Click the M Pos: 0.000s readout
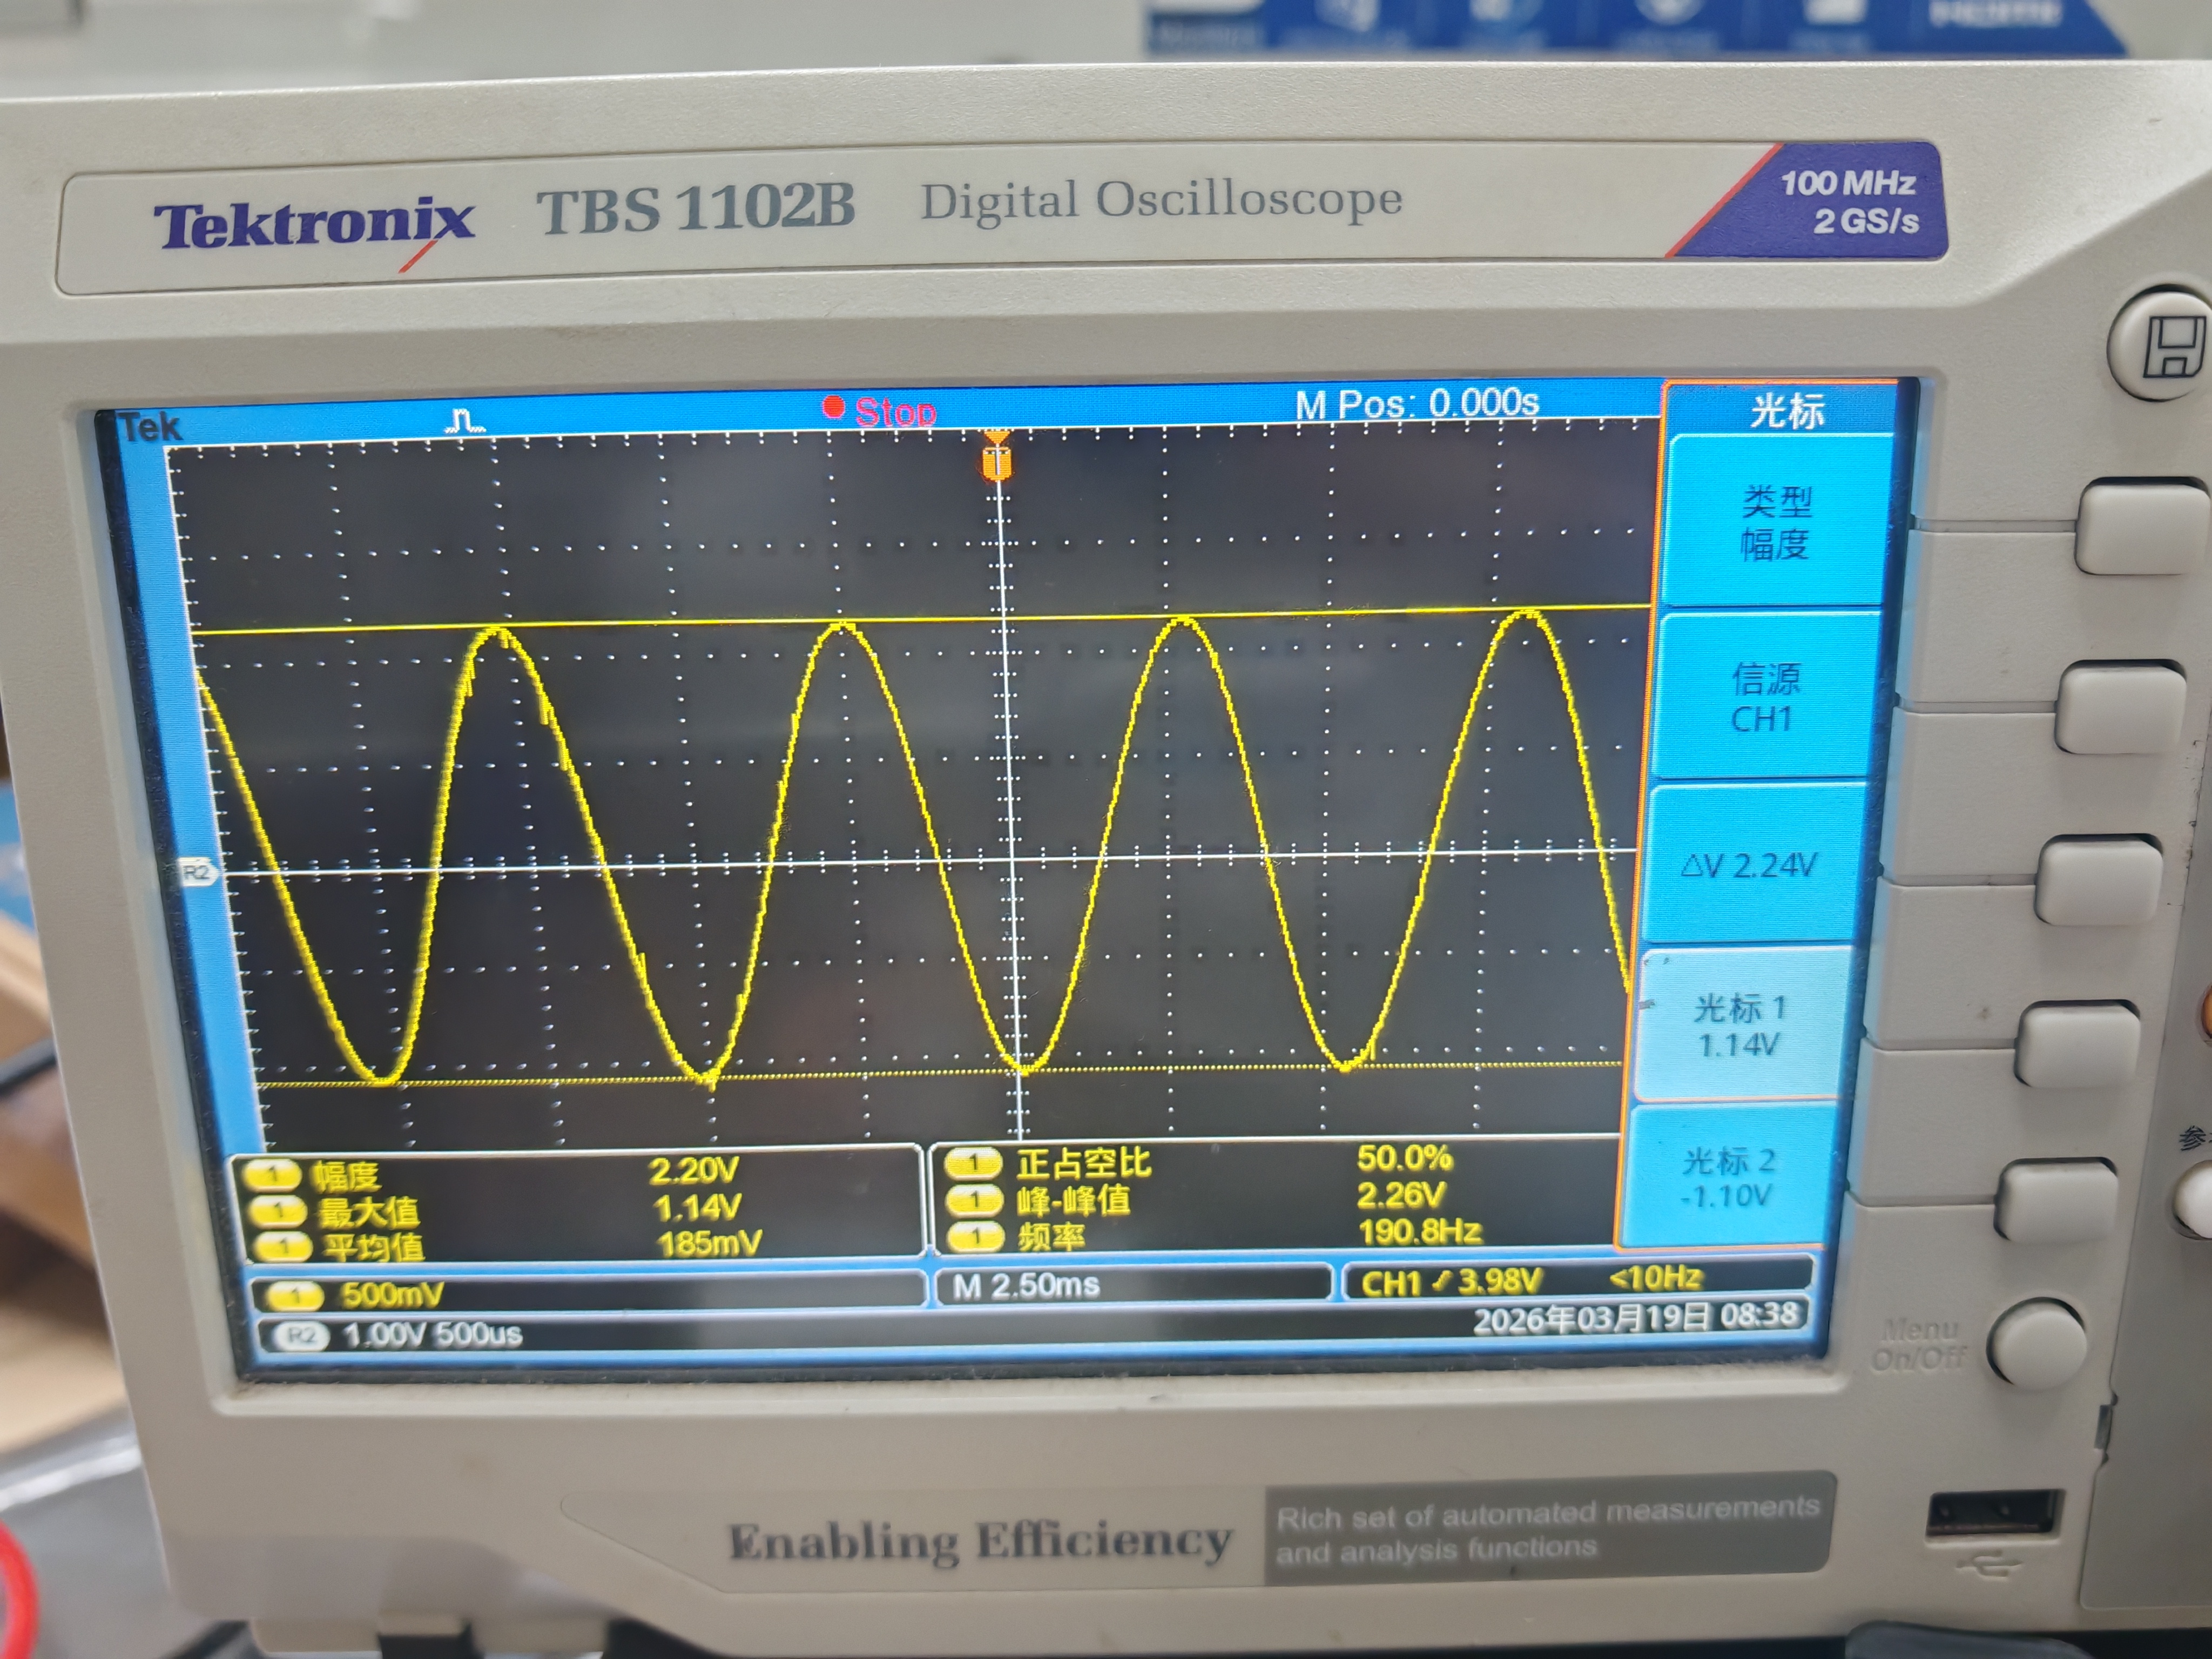The image size is (2212, 1659). 1416,404
